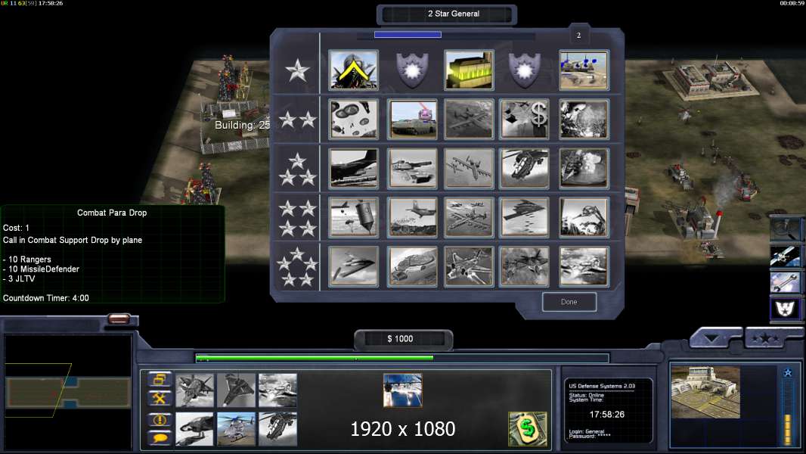Select the Combat Para Drop parachutes icon

353,120
